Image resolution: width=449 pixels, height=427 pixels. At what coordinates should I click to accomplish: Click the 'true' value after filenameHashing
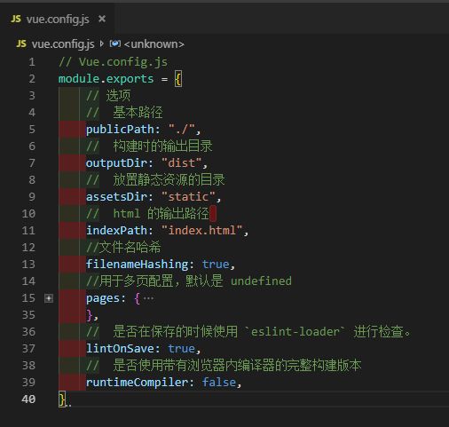point(216,265)
